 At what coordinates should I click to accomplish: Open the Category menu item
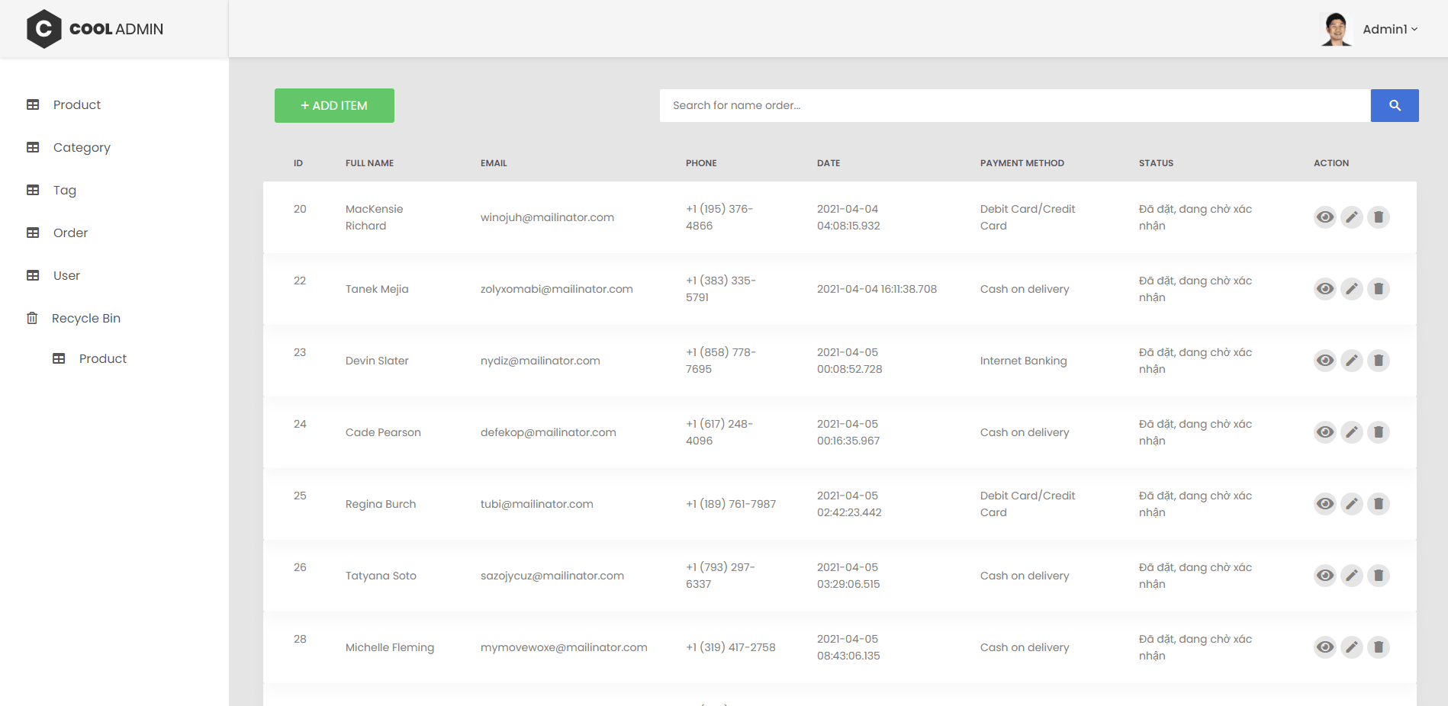click(x=82, y=147)
